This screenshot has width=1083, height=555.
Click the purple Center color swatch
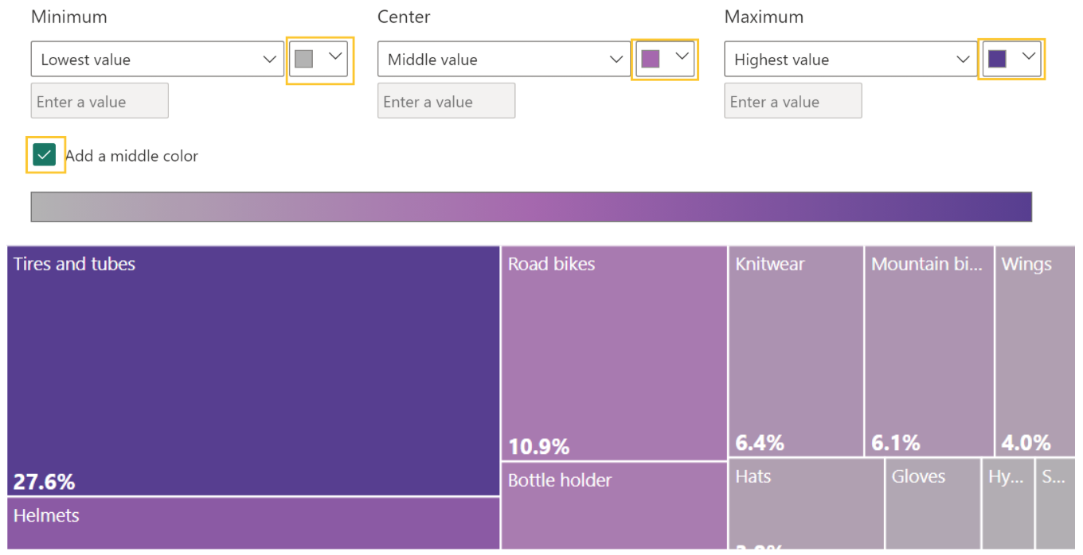665,59
